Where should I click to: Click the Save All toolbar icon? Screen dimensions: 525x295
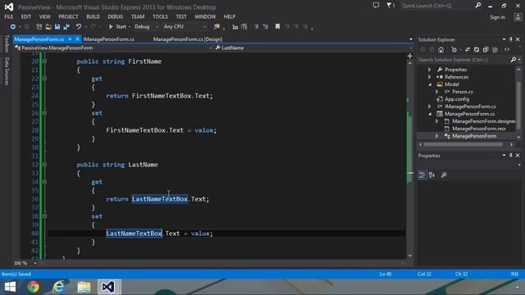pyautogui.click(x=66, y=27)
